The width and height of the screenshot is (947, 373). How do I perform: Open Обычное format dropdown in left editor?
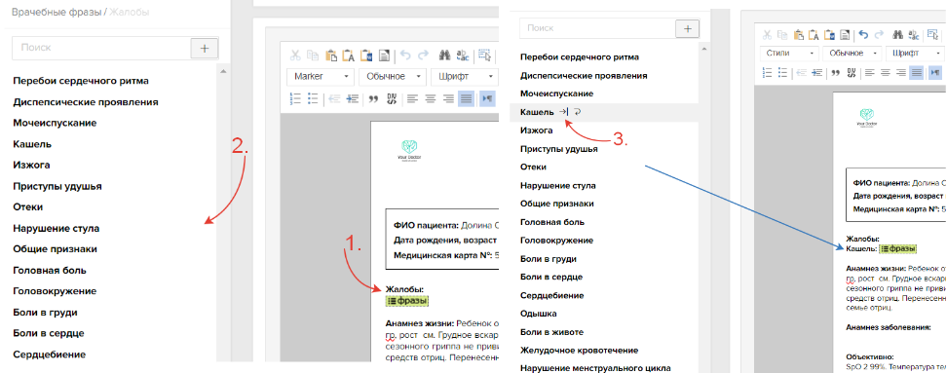point(393,77)
